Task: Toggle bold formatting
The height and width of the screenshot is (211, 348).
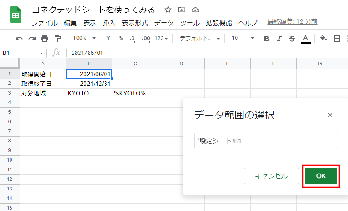Action: [x=266, y=38]
